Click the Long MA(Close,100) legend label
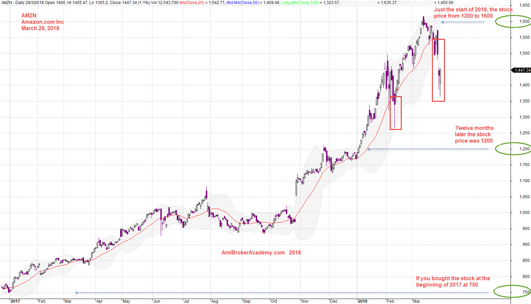 (x=300, y=3)
